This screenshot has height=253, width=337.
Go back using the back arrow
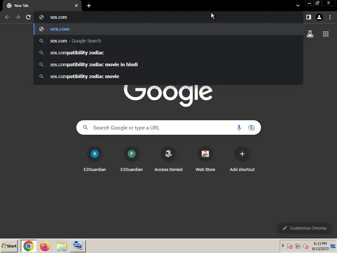[7, 17]
